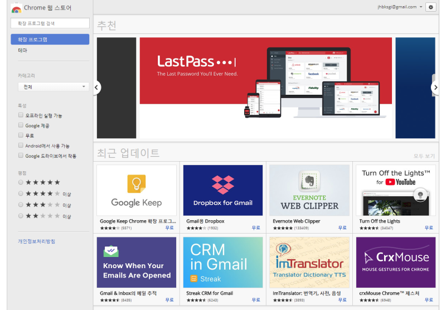The width and height of the screenshot is (446, 310).
Task: Open Turn Off the Lights thumbnail
Action: (x=396, y=190)
